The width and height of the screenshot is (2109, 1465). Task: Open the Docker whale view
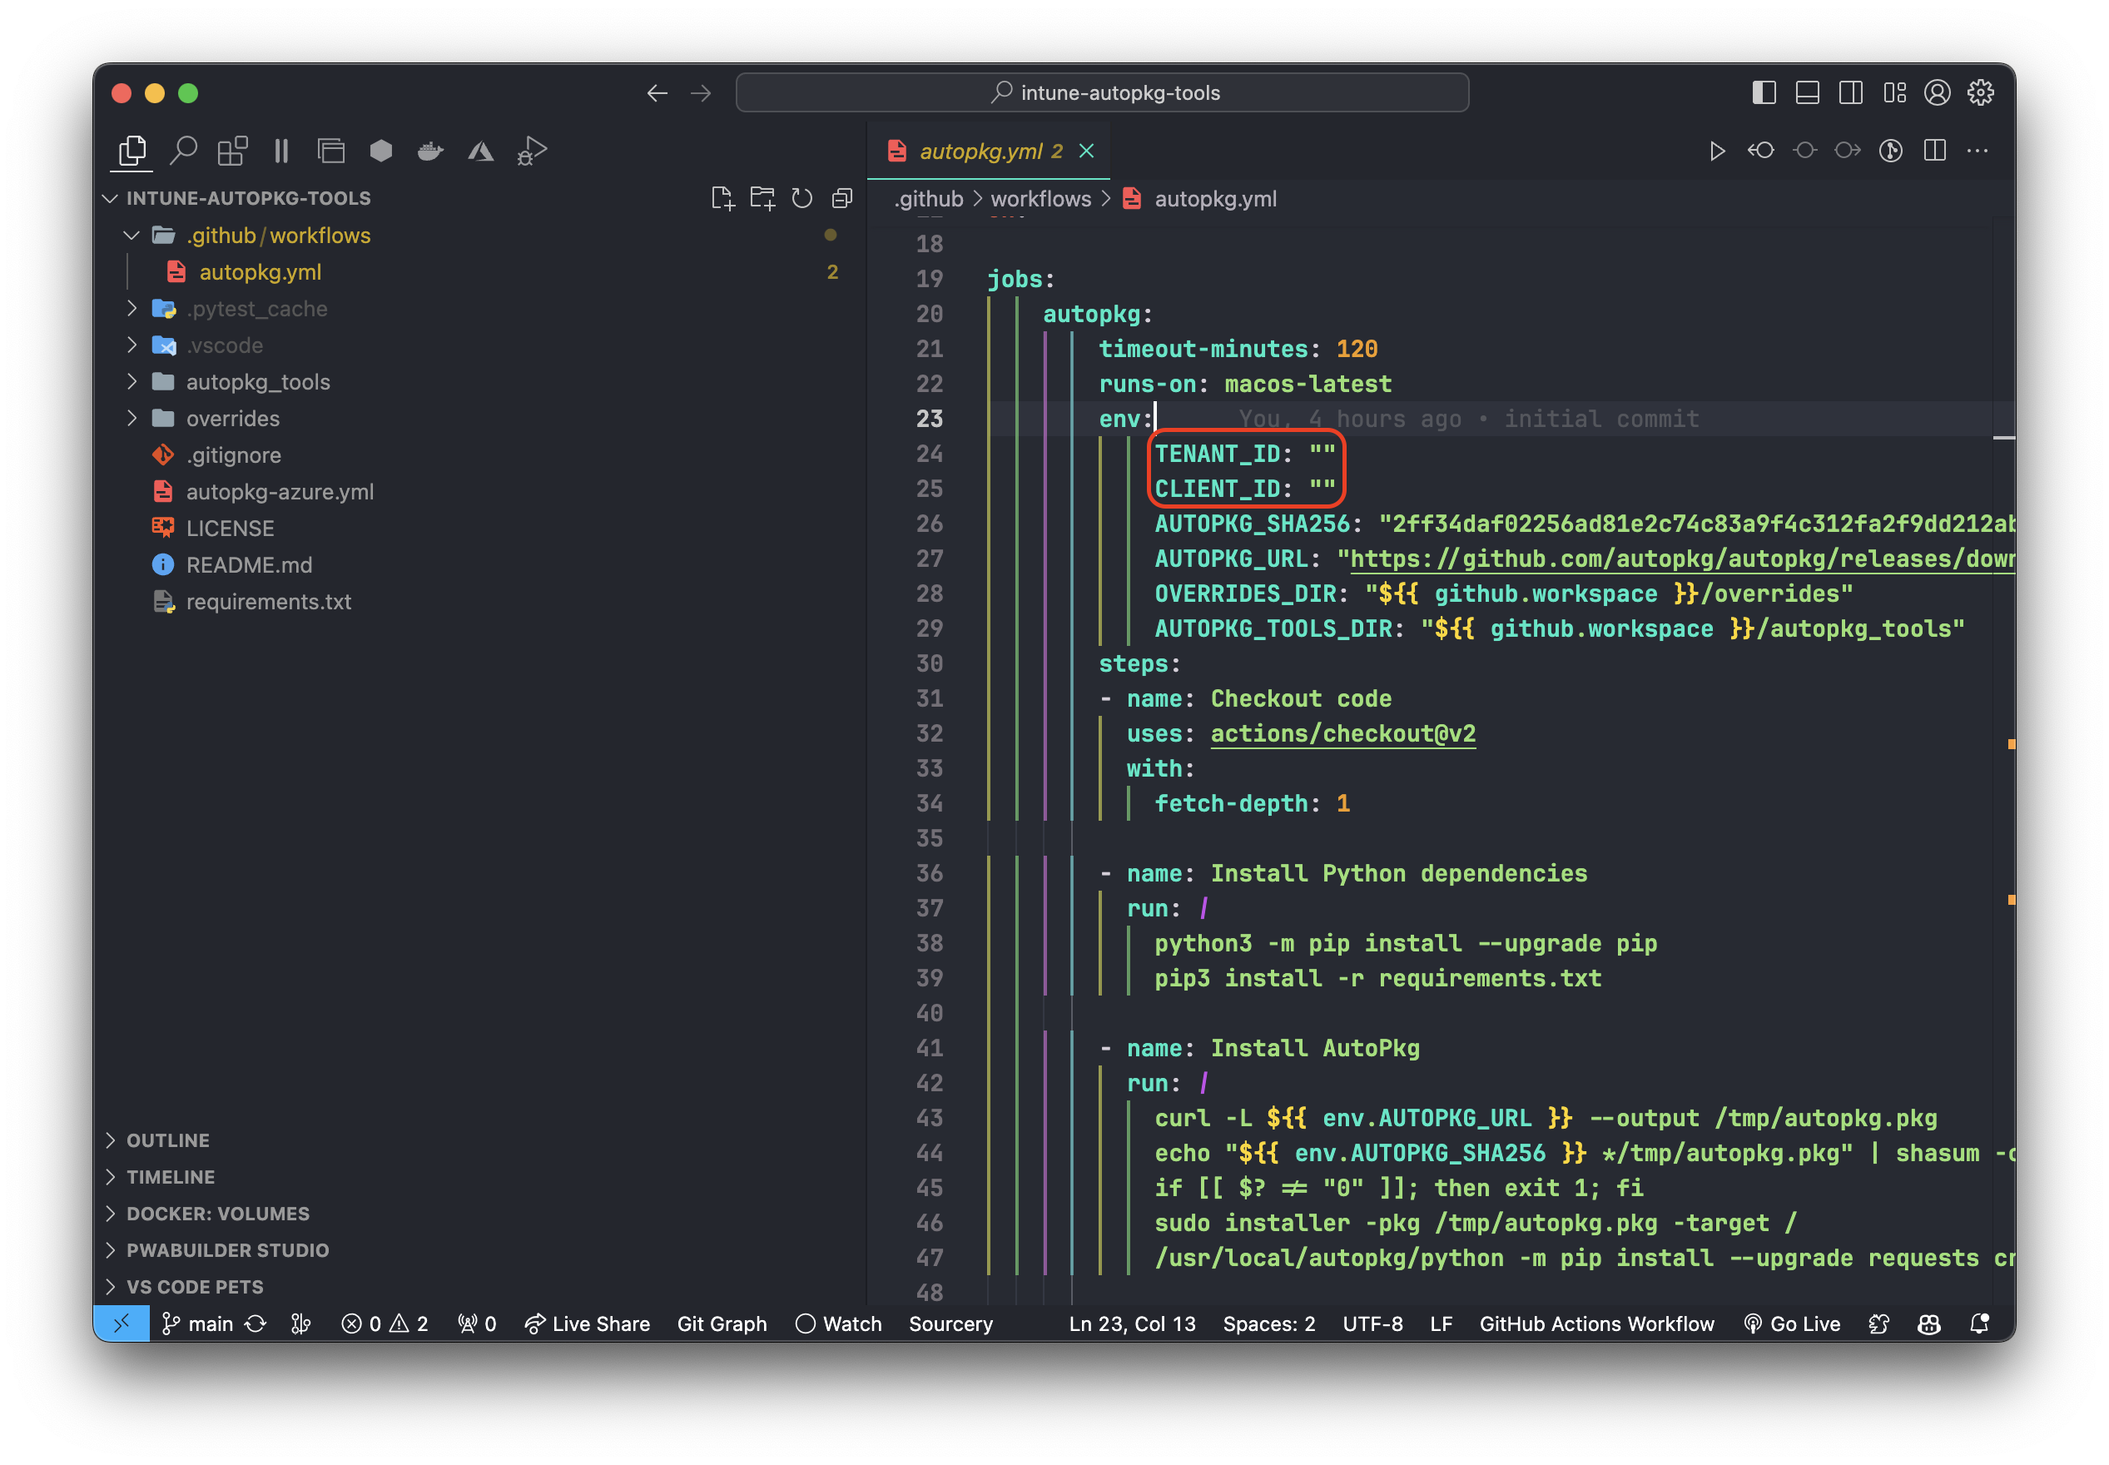tap(430, 150)
